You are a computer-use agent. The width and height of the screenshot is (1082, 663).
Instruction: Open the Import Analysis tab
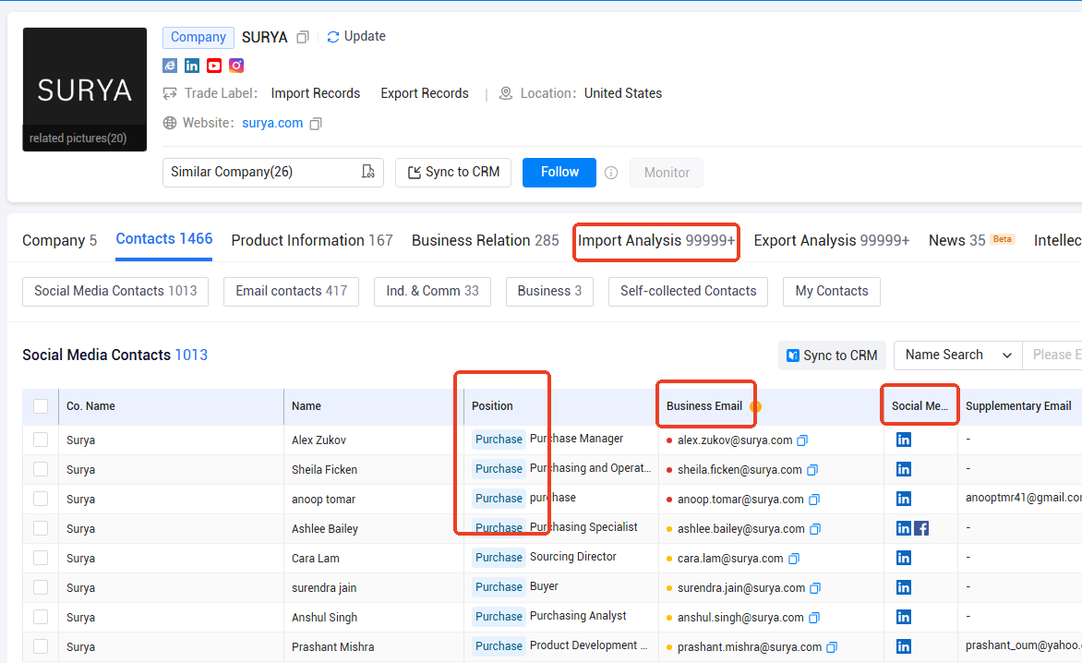[x=656, y=241]
